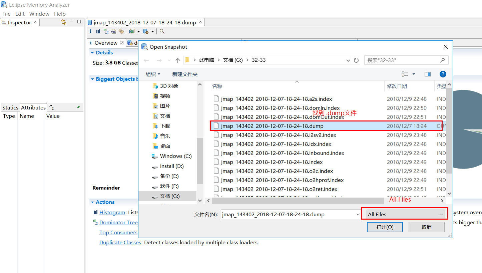
Task: Expand the file name history dropdown
Action: pos(358,214)
